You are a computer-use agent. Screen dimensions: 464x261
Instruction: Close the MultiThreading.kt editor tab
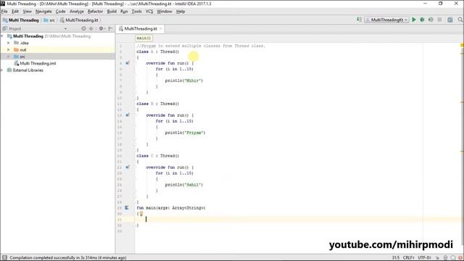161,29
